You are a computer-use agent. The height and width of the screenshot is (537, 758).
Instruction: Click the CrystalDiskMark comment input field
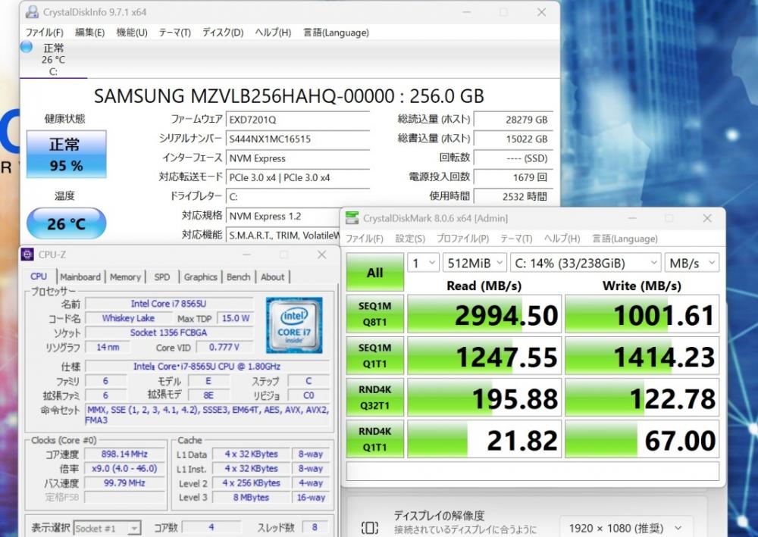click(533, 471)
